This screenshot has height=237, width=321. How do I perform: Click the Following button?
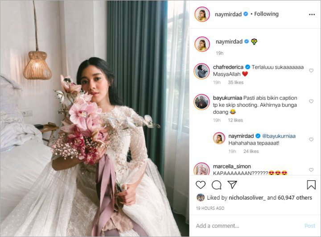point(266,14)
